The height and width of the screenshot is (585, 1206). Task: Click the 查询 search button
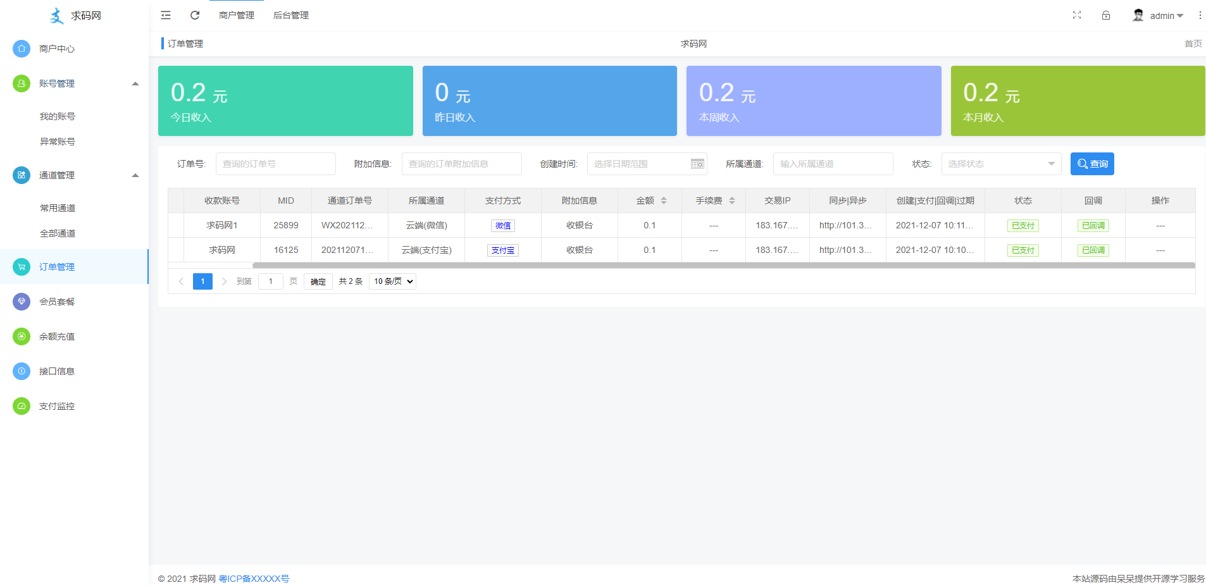1092,164
